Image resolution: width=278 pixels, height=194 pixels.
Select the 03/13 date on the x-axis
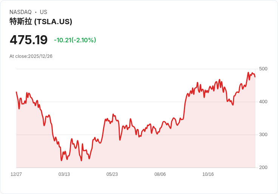tap(64, 174)
